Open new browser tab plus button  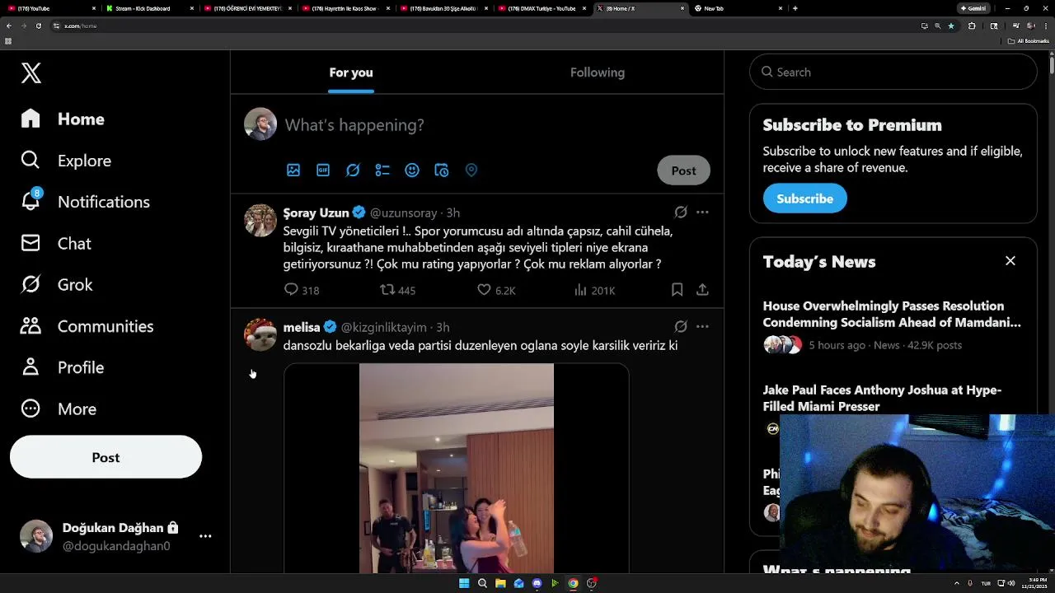click(x=795, y=8)
